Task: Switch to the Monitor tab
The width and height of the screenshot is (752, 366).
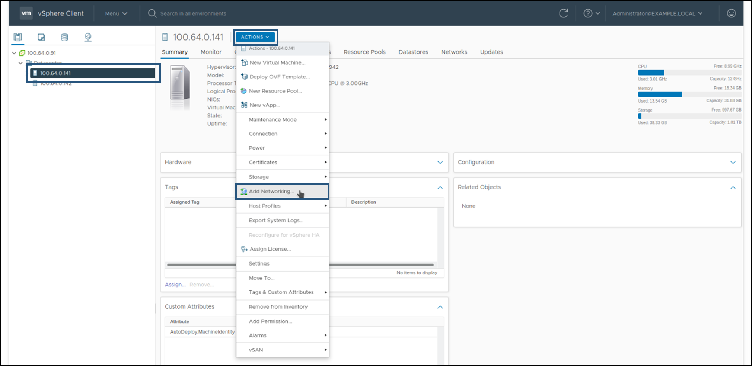Action: (x=211, y=52)
